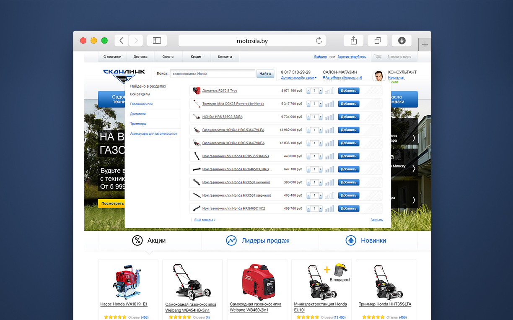Open the Доставка menu item
The height and width of the screenshot is (320, 513).
click(140, 57)
